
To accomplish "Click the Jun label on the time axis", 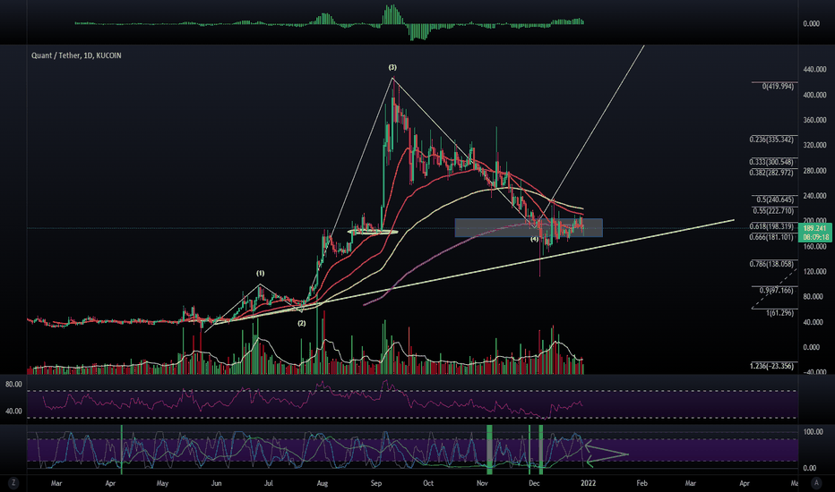I will (x=216, y=483).
